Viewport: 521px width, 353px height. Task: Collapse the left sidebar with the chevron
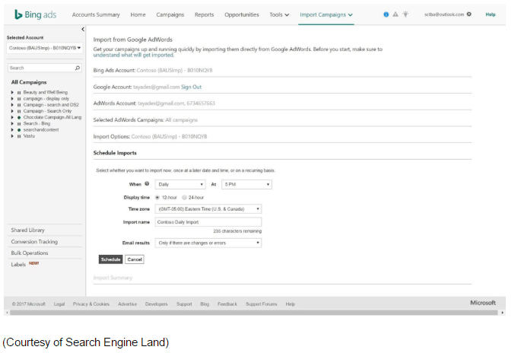83,29
